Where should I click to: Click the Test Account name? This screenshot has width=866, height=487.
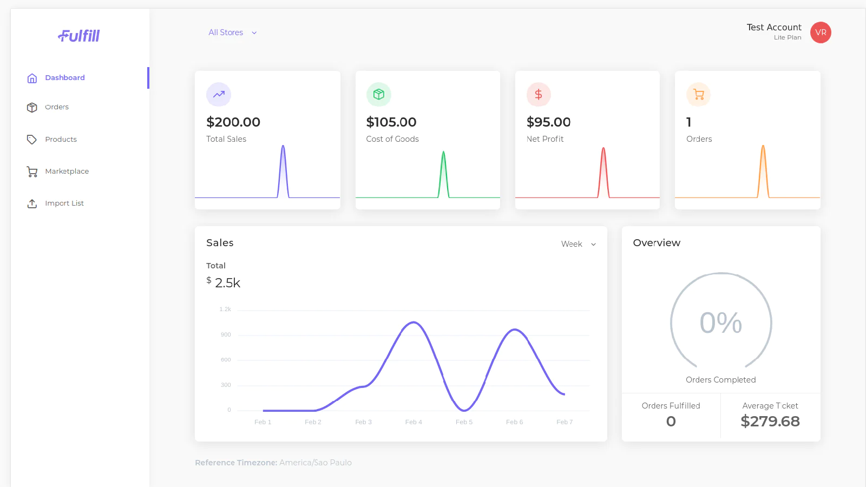coord(773,27)
